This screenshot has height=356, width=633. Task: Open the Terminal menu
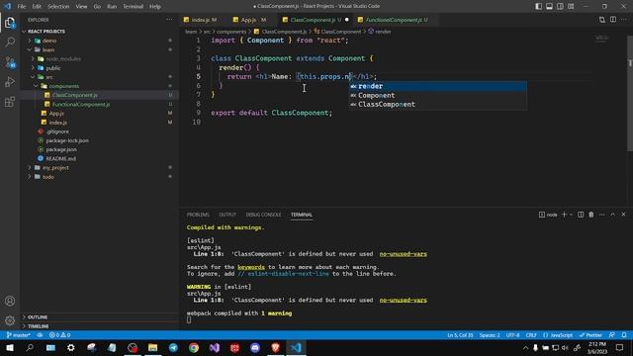(133, 7)
